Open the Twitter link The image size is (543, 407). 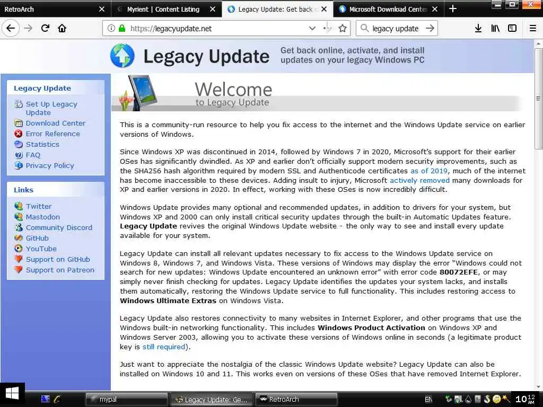[38, 206]
